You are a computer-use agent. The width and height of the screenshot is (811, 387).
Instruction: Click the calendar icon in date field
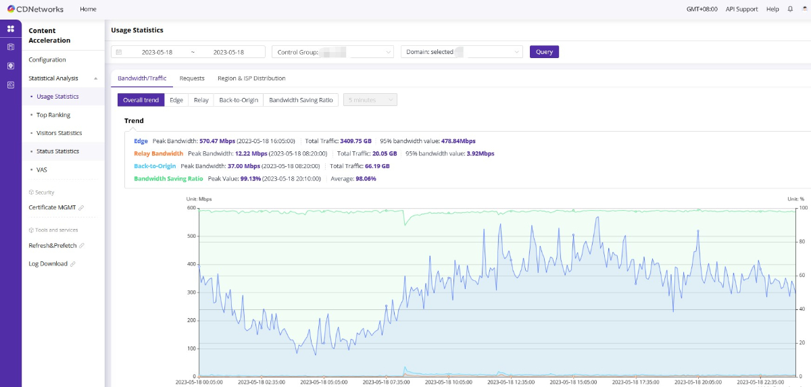pos(120,52)
